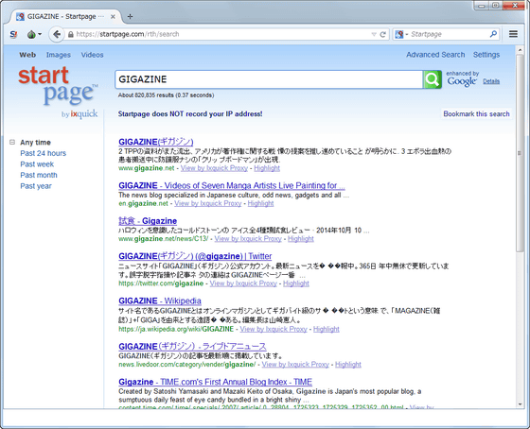Collapse the Any time filter expander
The height and width of the screenshot is (429, 530).
point(12,142)
